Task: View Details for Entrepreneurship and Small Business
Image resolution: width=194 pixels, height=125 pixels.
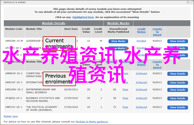Action: [x=178, y=90]
